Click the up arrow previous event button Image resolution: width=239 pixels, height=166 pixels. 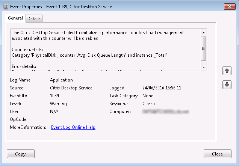pos(227,71)
